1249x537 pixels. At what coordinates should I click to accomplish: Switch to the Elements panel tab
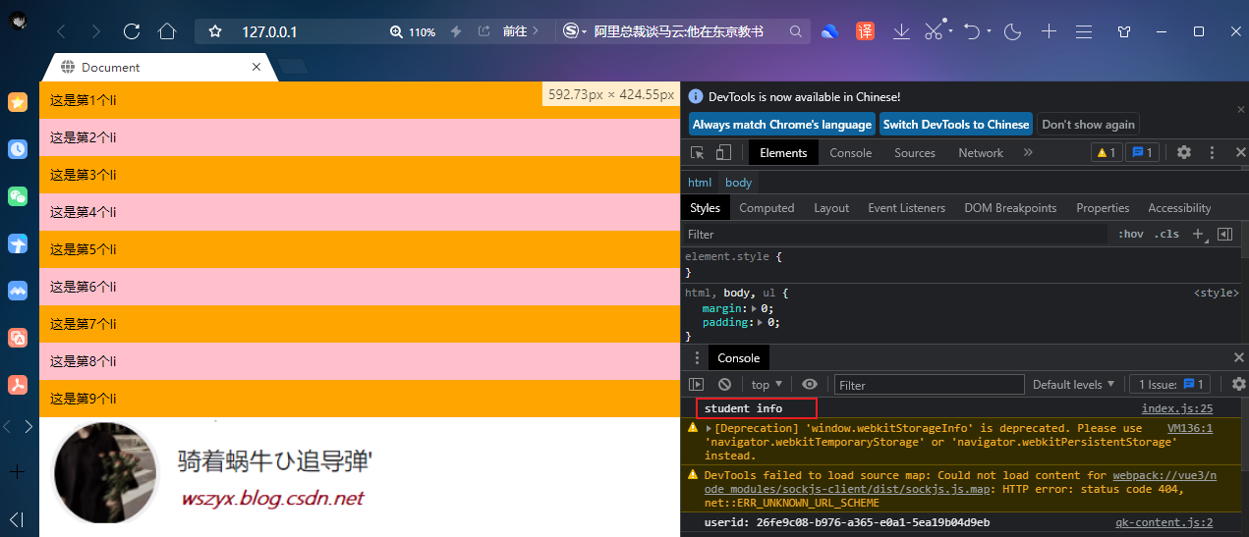pos(783,152)
